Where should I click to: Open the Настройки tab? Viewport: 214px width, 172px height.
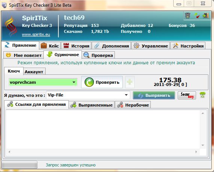(188, 46)
